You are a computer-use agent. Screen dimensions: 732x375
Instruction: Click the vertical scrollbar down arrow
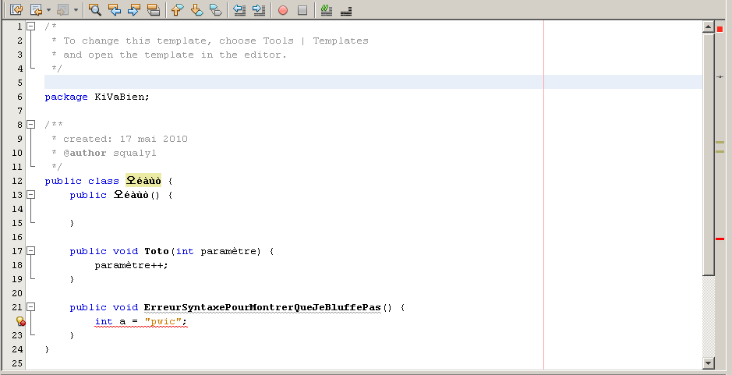(x=708, y=363)
